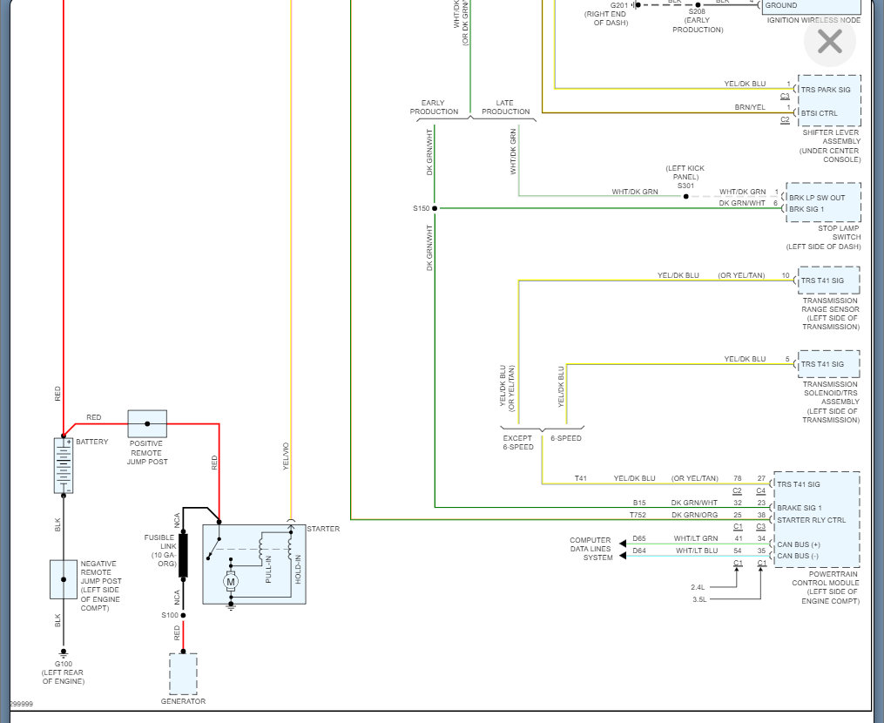Click the 299999 diagram number
The width and height of the screenshot is (884, 723).
point(22,705)
